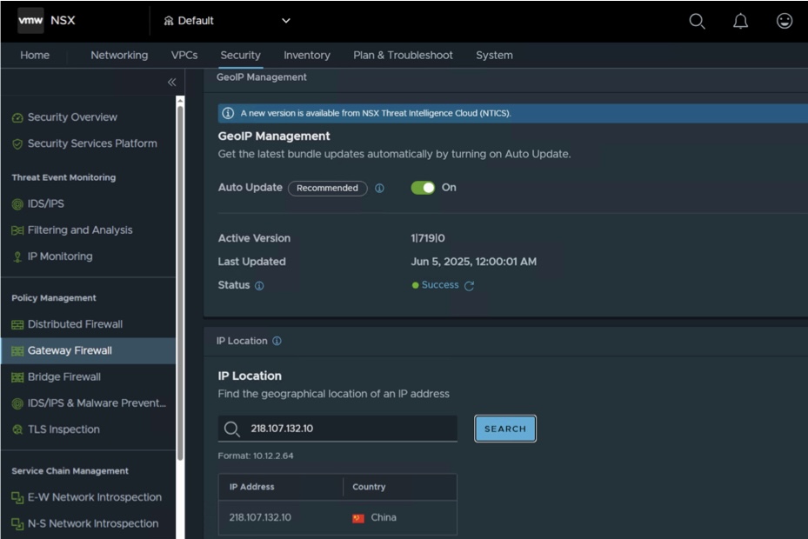Turn off the Auto Update toggle
Screen dimensions: 808x539
[x=423, y=188]
